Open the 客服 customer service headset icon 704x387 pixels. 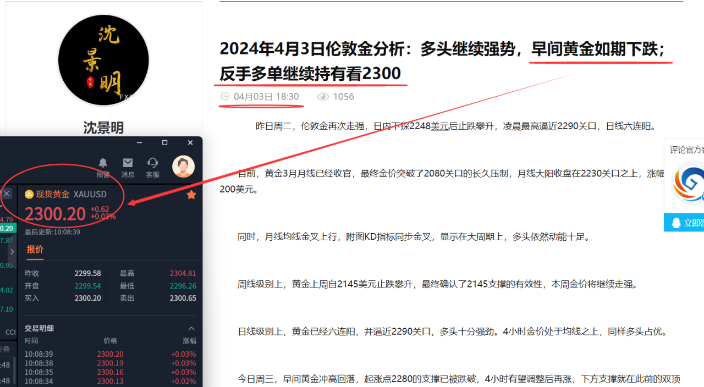[x=153, y=163]
